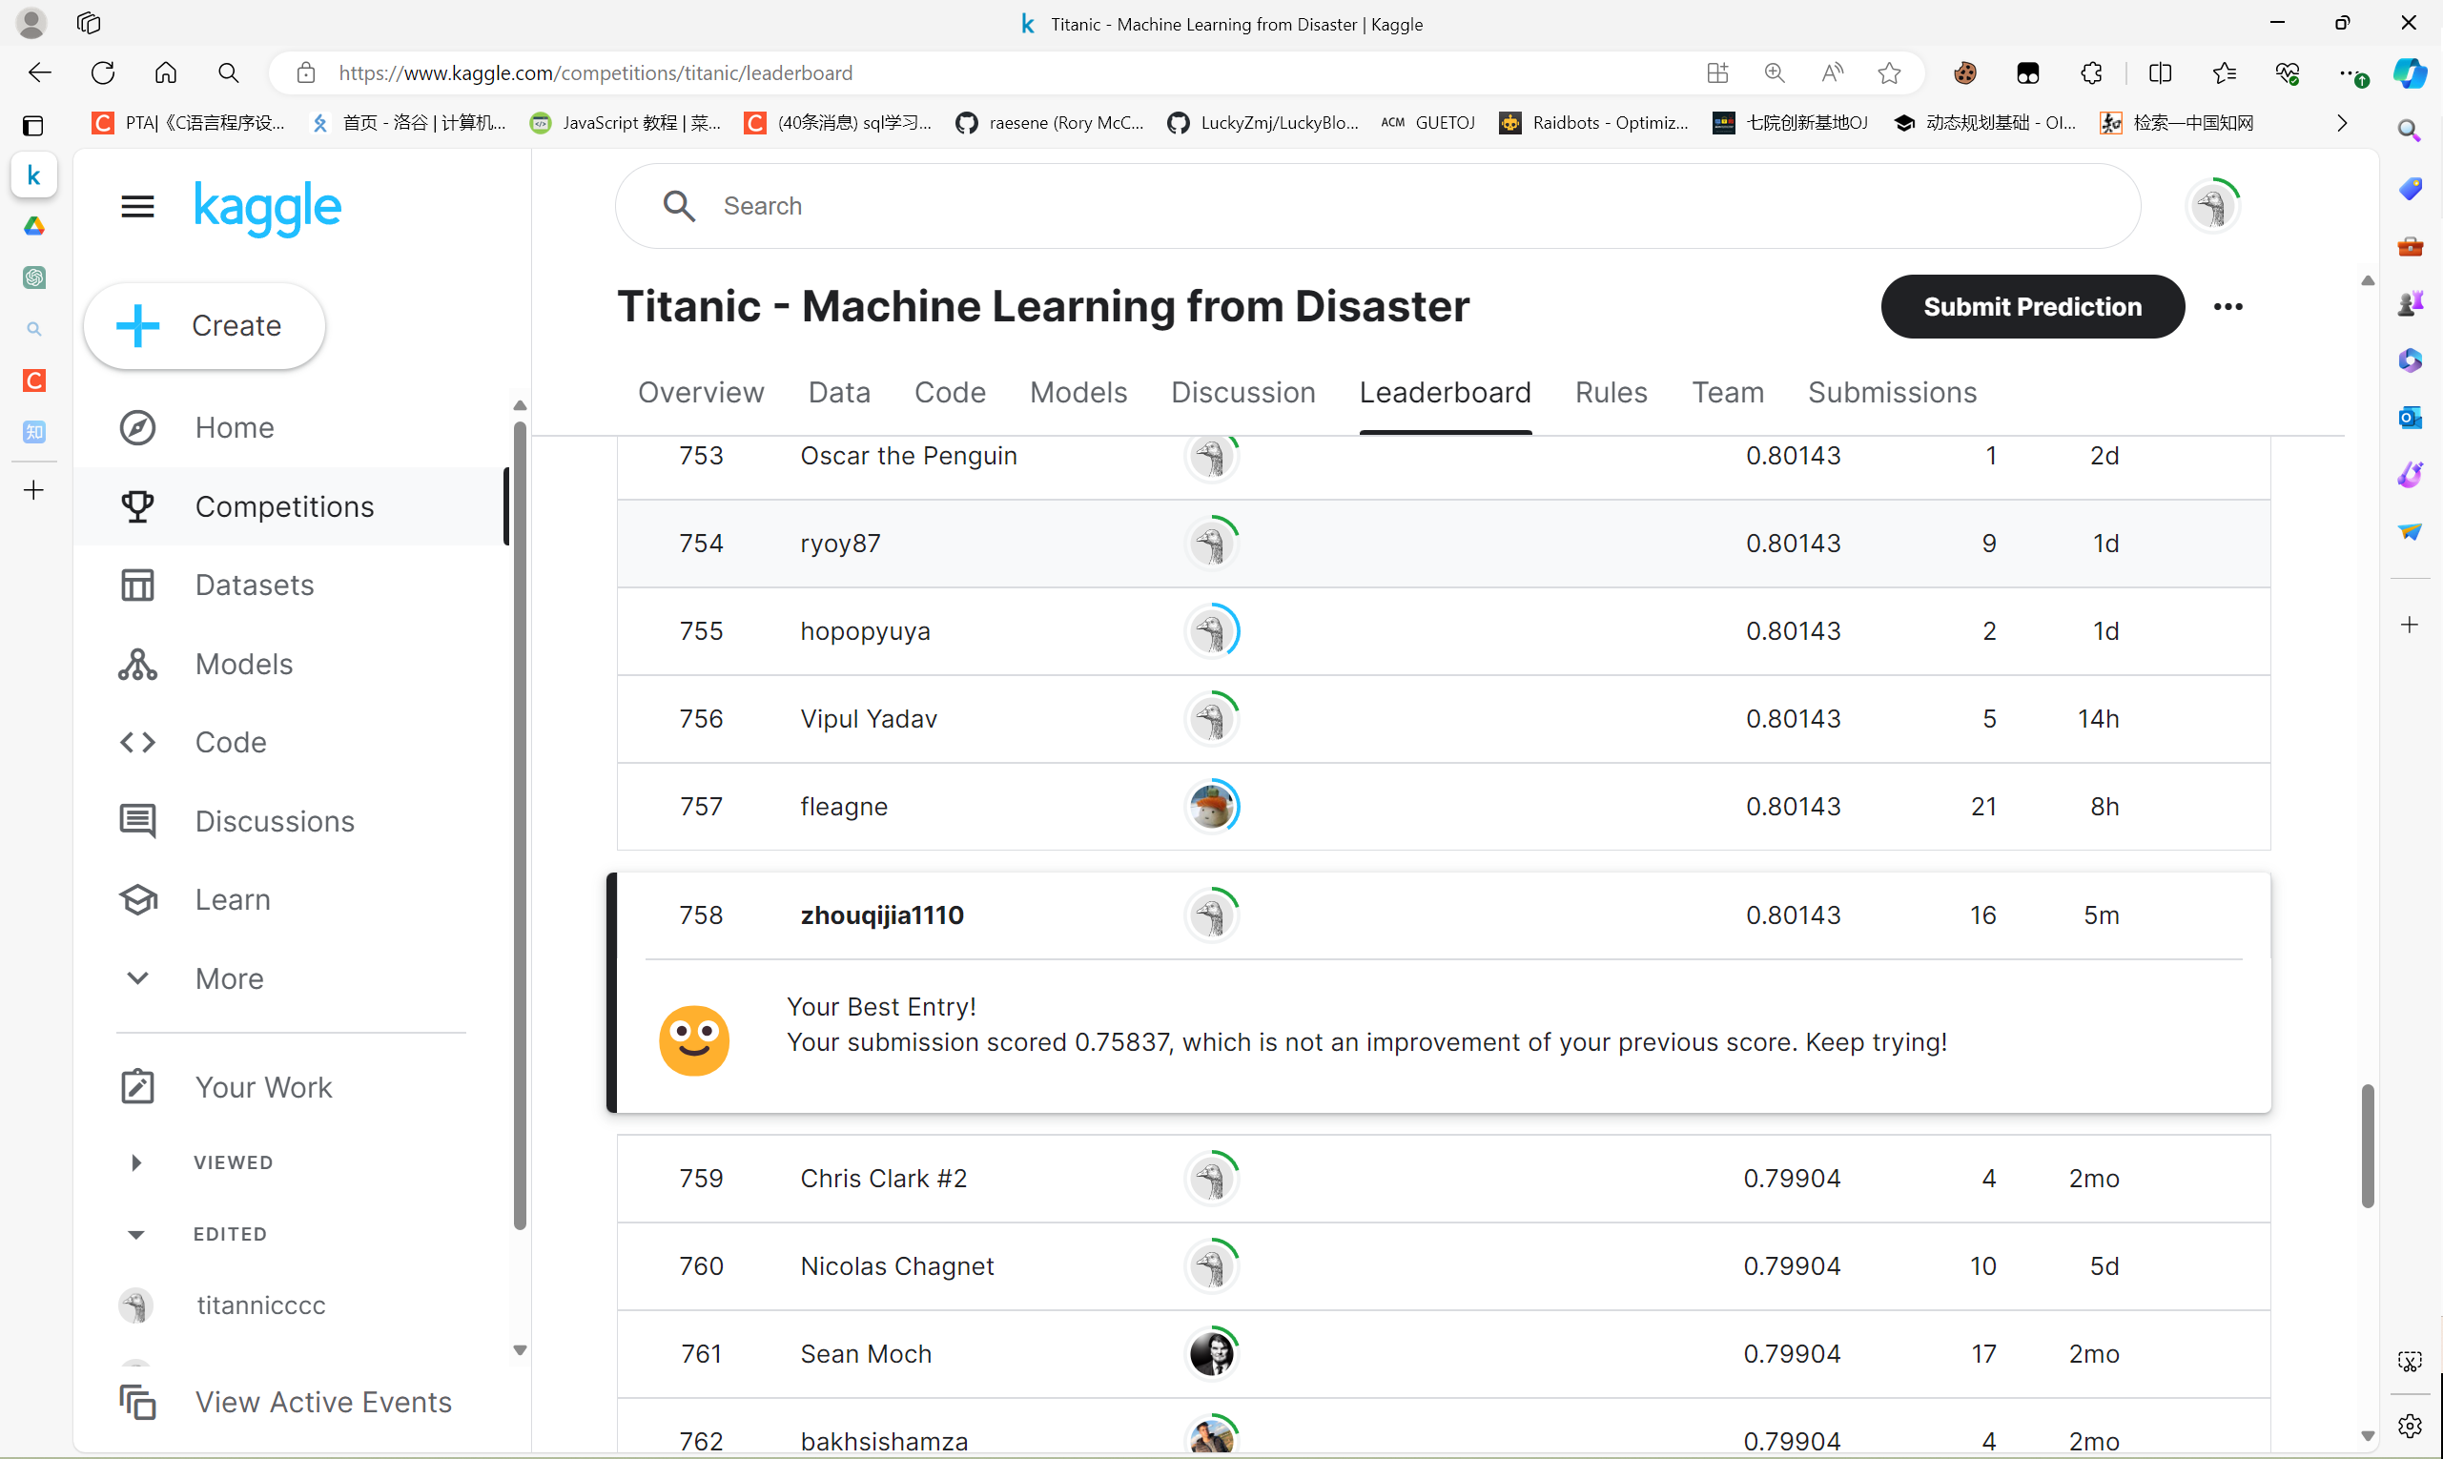Collapse the EDITED list
This screenshot has width=2443, height=1459.
[x=136, y=1235]
